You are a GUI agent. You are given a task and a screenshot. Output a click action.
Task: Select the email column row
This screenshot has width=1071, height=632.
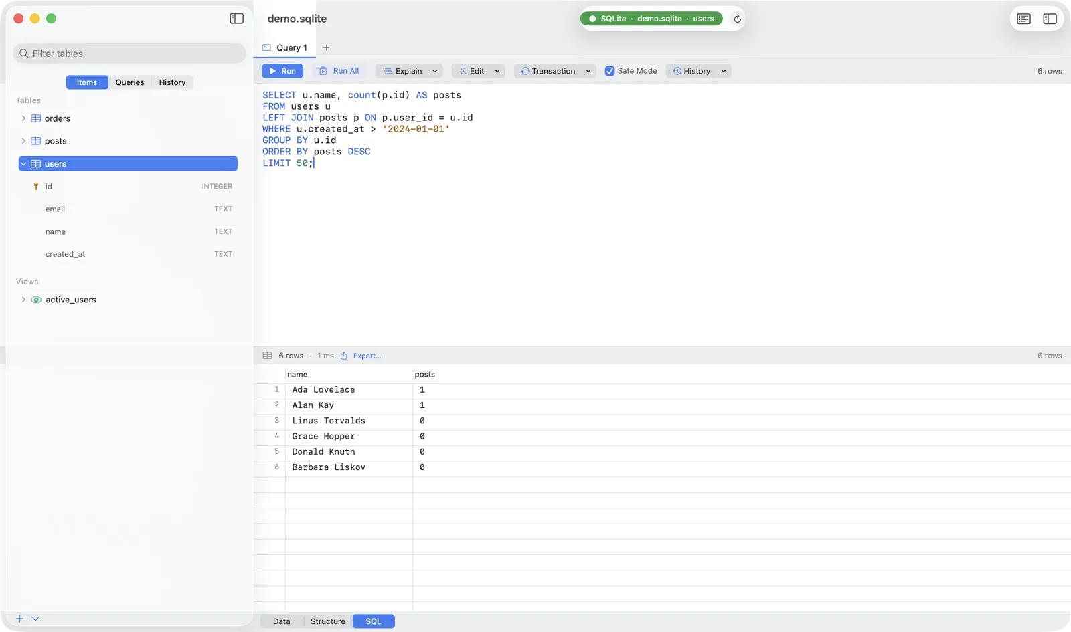tap(128, 209)
